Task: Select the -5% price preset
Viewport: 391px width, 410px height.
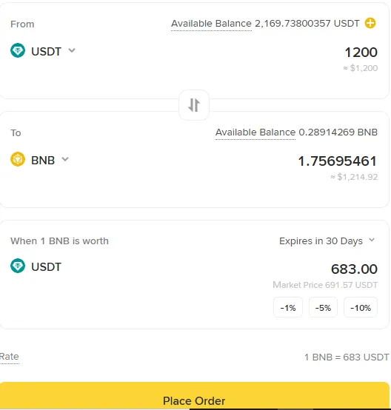Action: pos(323,308)
